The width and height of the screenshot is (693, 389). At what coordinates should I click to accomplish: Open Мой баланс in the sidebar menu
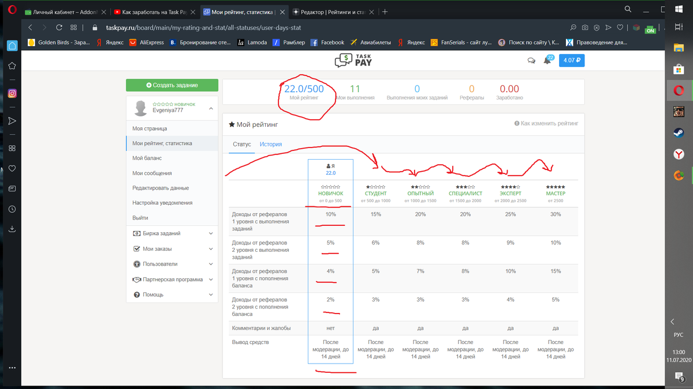172,158
